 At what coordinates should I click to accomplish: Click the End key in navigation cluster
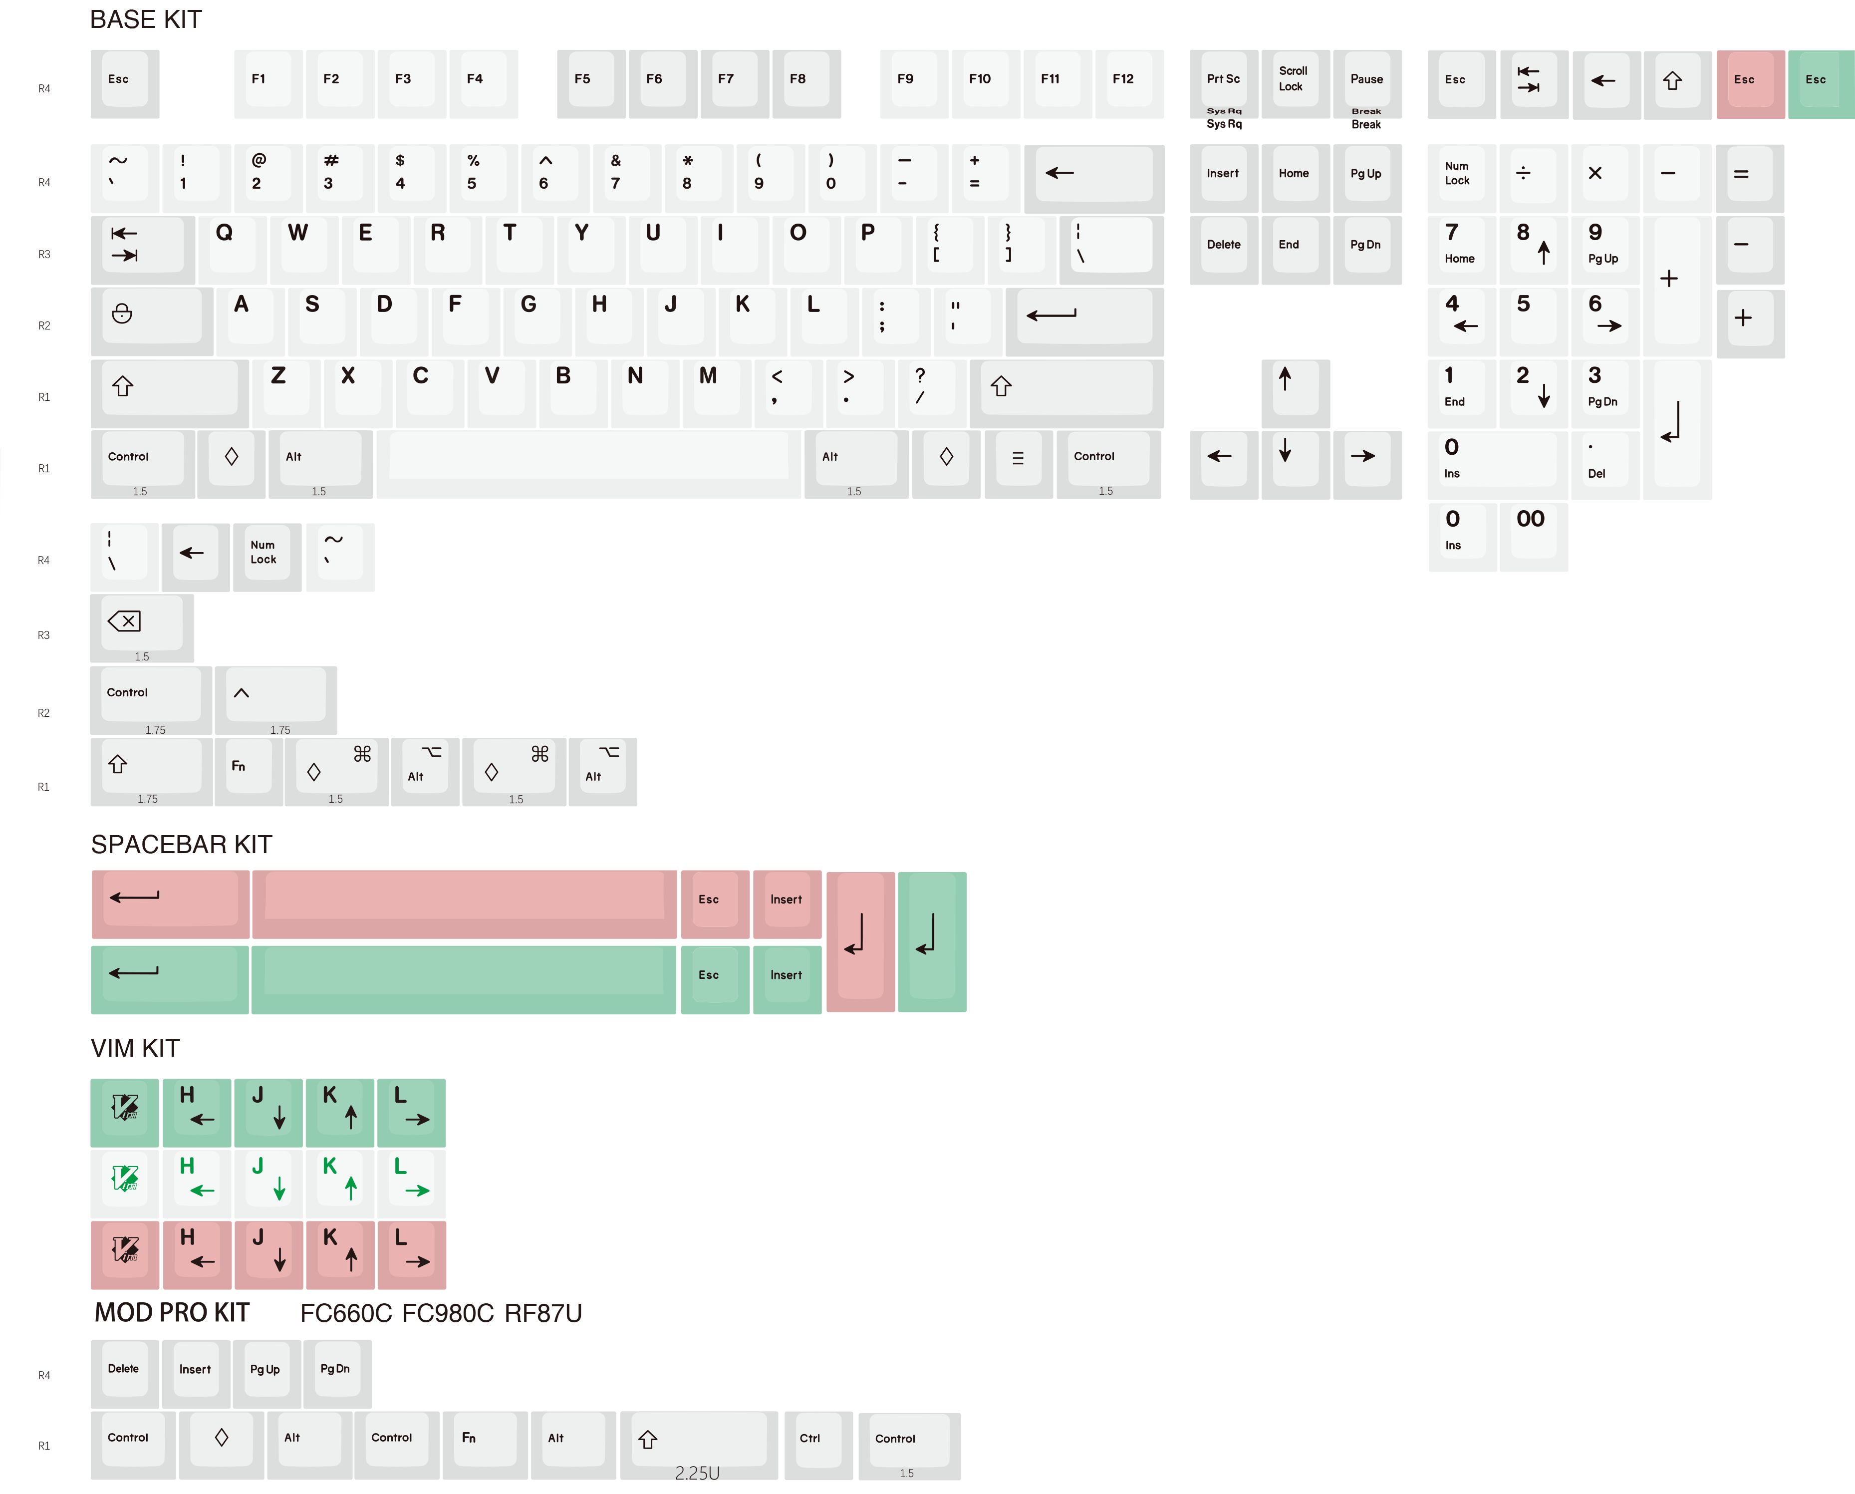(1296, 251)
